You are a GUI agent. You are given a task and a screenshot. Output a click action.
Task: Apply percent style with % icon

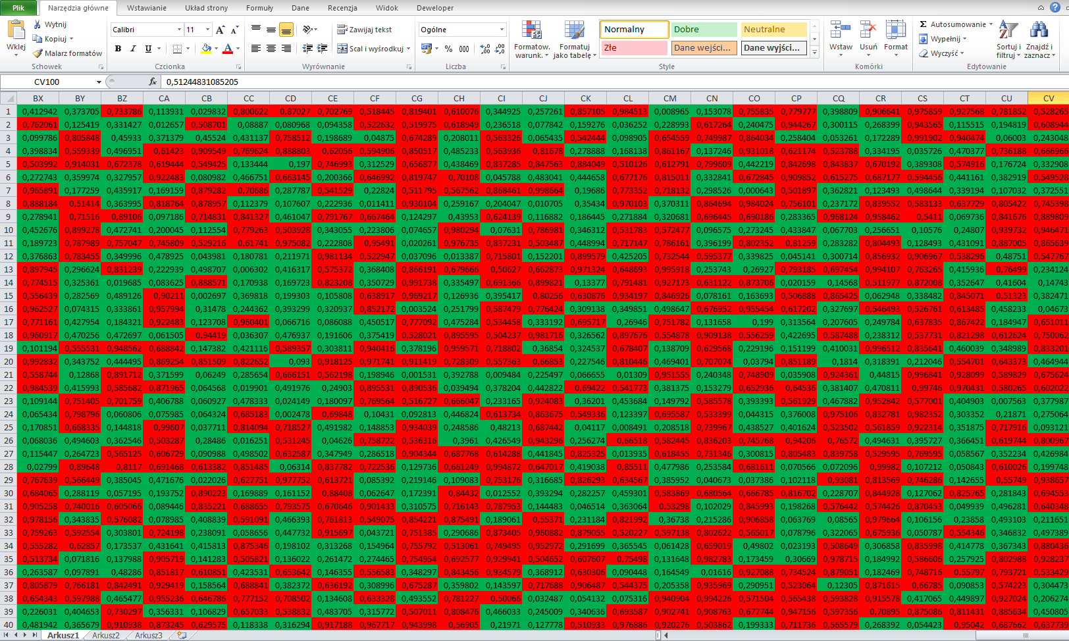(x=448, y=49)
